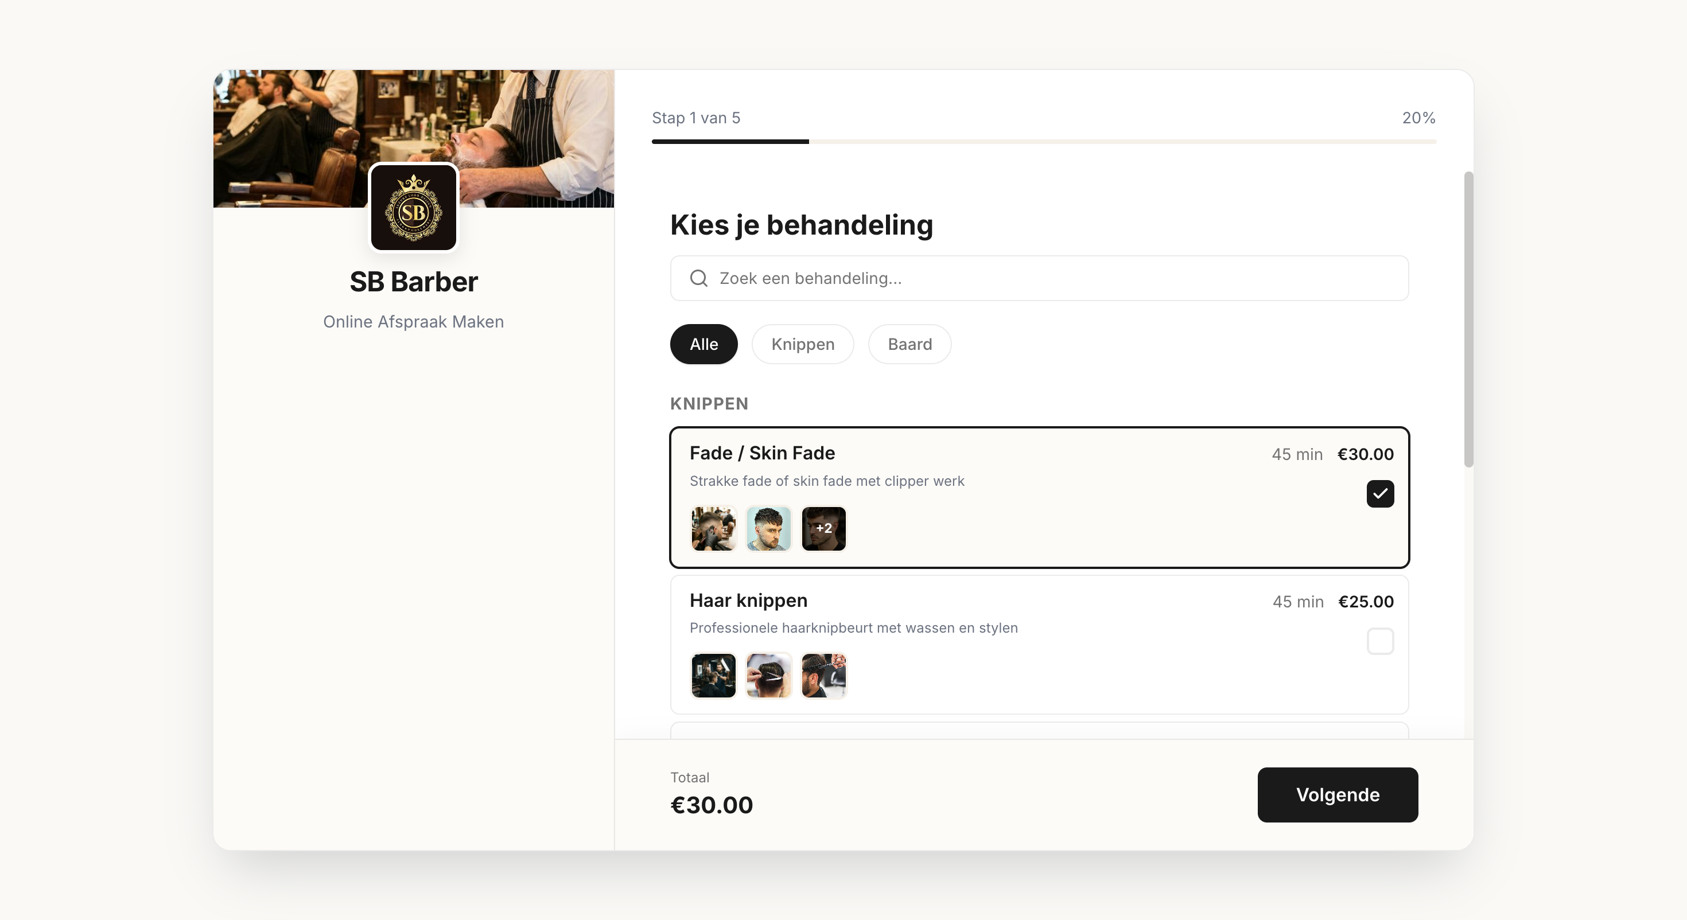
Task: Click the search magnifier icon
Action: pos(698,278)
